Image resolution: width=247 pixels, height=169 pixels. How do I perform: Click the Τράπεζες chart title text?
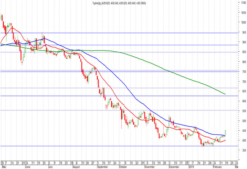pyautogui.click(x=119, y=3)
